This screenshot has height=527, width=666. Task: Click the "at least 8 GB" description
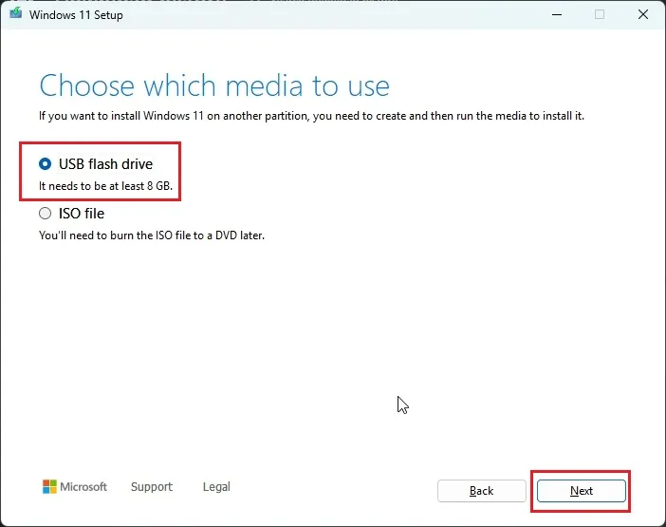[x=105, y=186]
